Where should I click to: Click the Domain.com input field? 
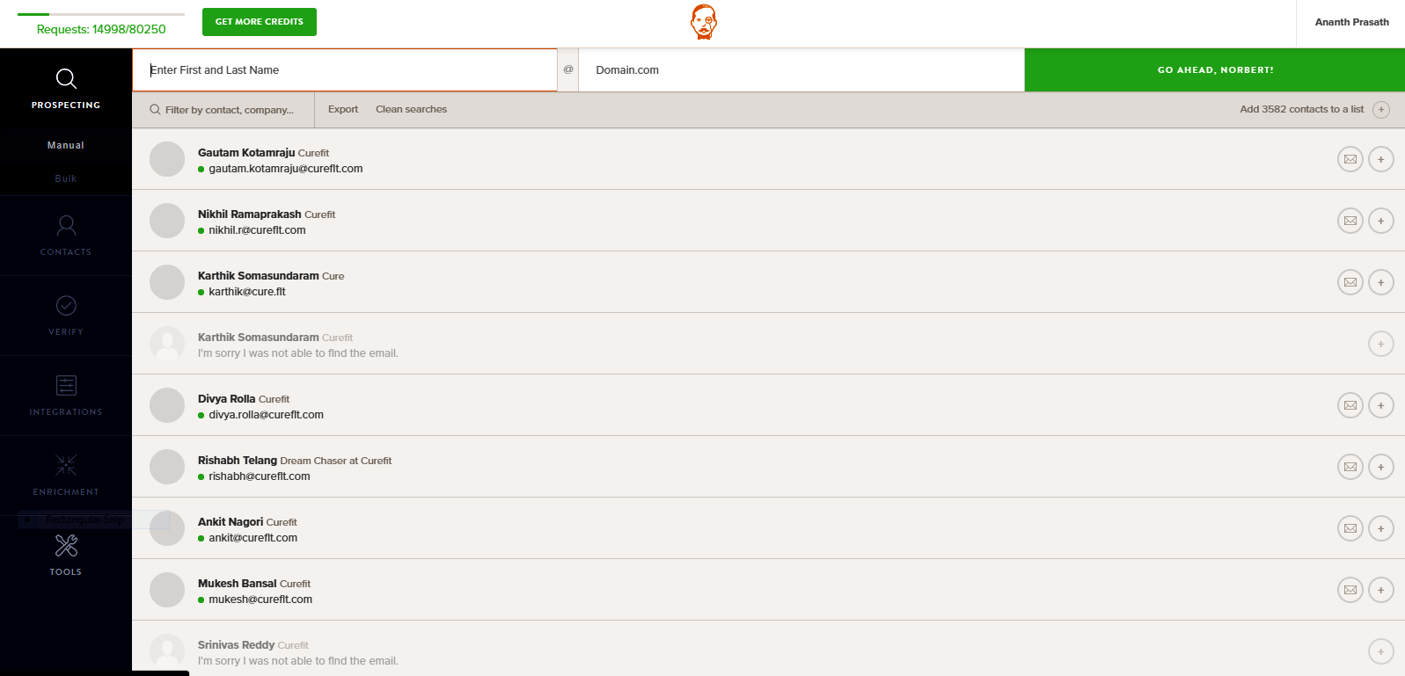pos(801,69)
